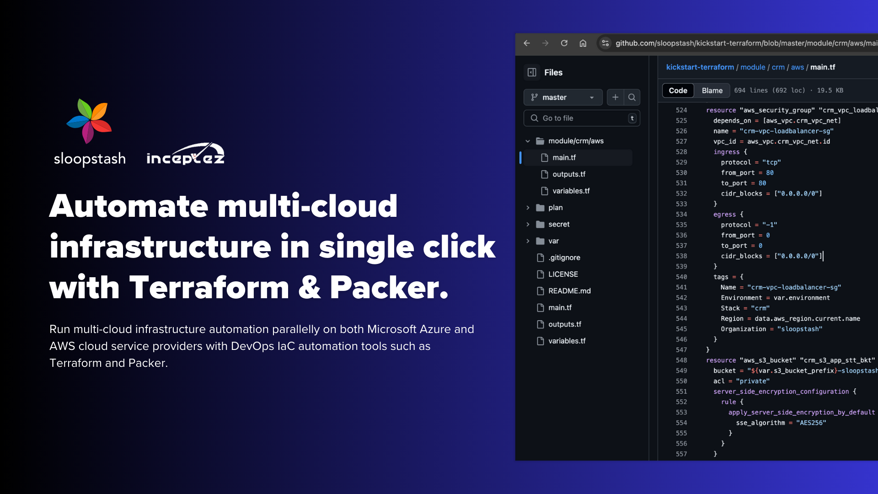Open root-level main.tf file
The height and width of the screenshot is (494, 878).
click(560, 307)
